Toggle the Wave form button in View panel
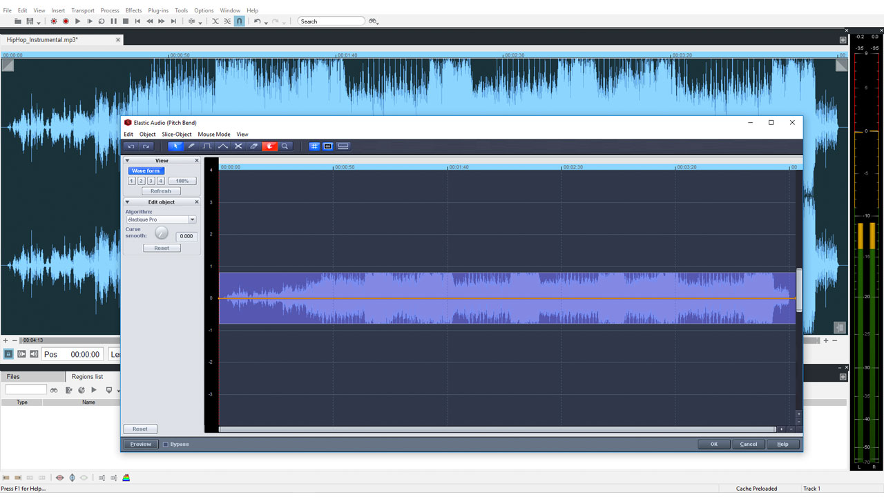 (x=145, y=170)
